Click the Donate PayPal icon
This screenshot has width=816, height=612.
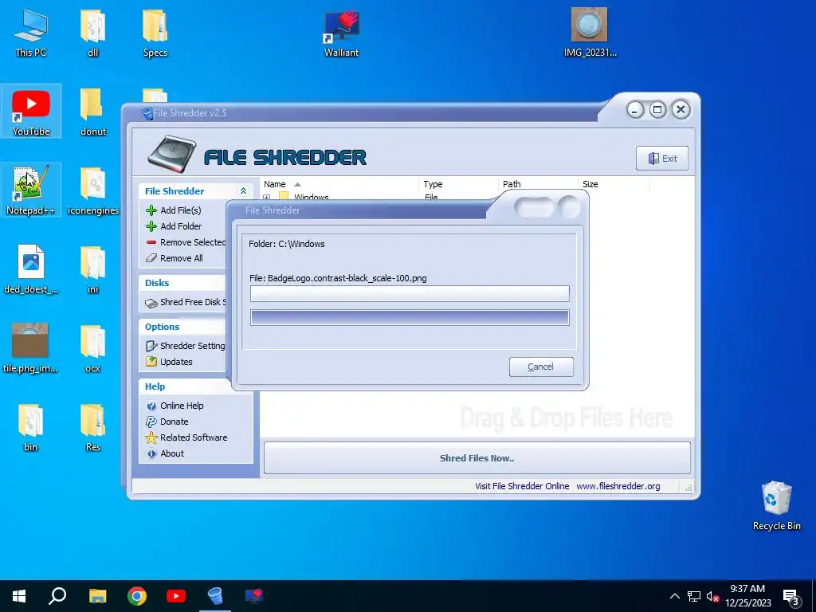151,422
